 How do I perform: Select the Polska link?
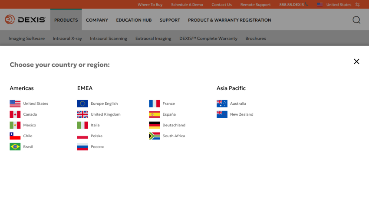[96, 136]
